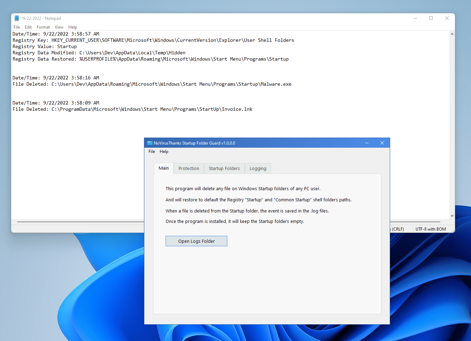Open the View menu in Notepad
471x341 pixels.
pos(59,27)
